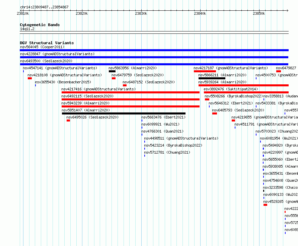Select the red feature under nsv6479827
The image size is (298, 246).
coord(279,71)
